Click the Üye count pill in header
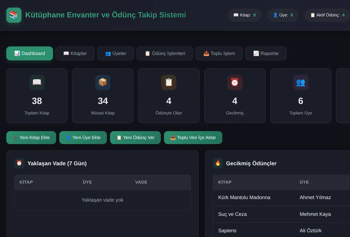The height and width of the screenshot is (237, 350). [x=283, y=15]
